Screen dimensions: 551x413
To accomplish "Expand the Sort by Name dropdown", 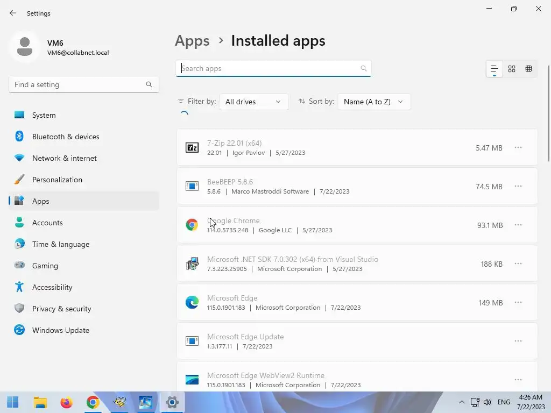I will pos(374,102).
